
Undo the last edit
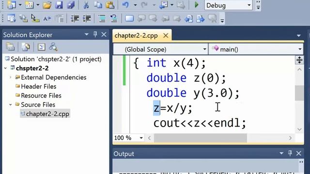tap(126, 5)
